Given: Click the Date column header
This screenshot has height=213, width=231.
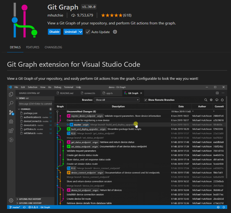Looking at the screenshot, I should point(181,106).
